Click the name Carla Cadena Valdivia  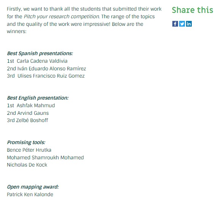[42, 61]
